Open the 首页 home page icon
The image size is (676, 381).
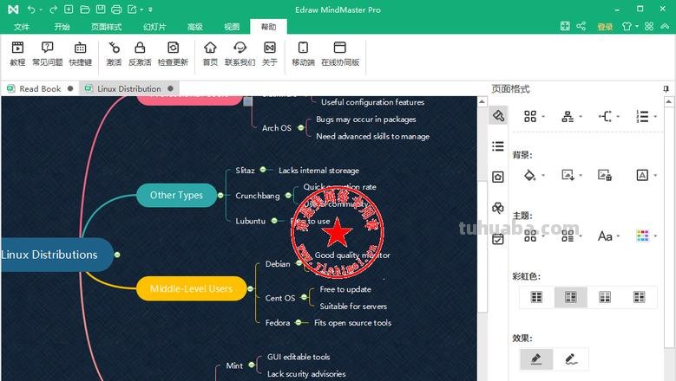click(x=210, y=54)
